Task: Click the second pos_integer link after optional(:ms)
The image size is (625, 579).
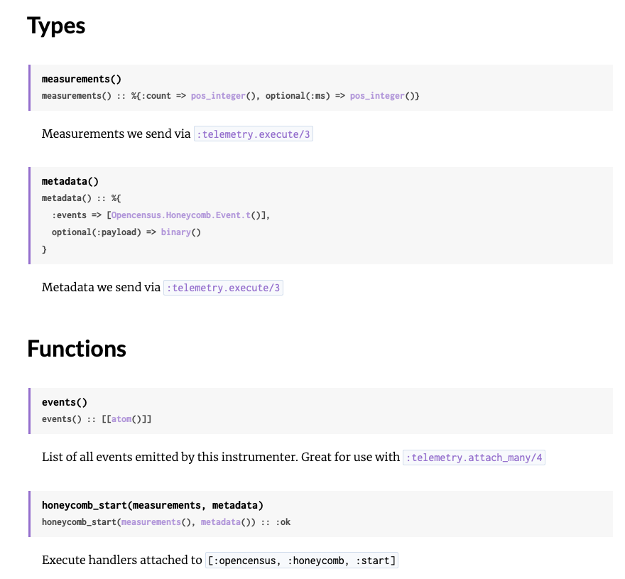Action: tap(377, 96)
